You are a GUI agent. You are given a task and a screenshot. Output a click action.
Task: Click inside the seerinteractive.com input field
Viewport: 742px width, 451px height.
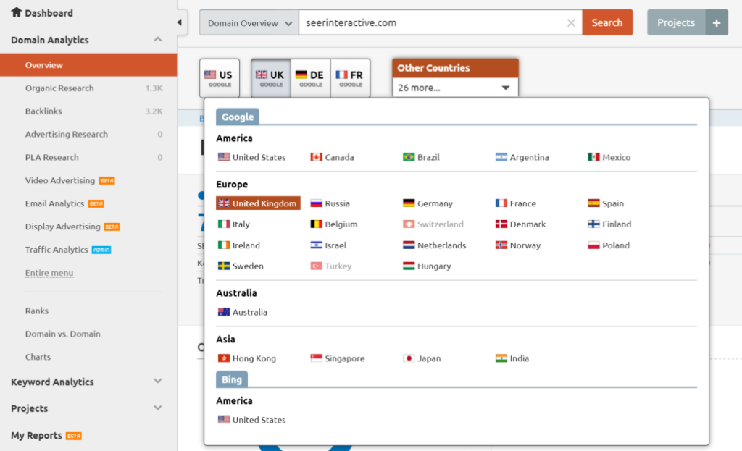435,22
